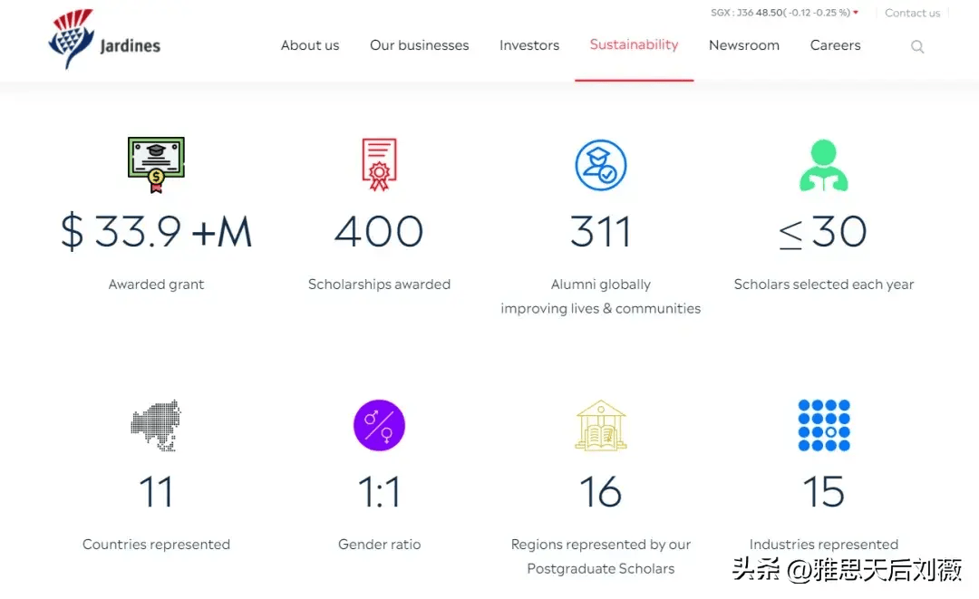Image resolution: width=979 pixels, height=599 pixels.
Task: Click the 400 scholarships awarded number
Action: coord(379,233)
